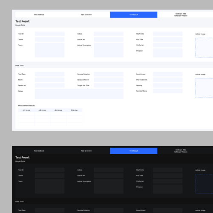Focus the End Date field in light mockup
Viewport: 213px width, 213px height.
168,40
